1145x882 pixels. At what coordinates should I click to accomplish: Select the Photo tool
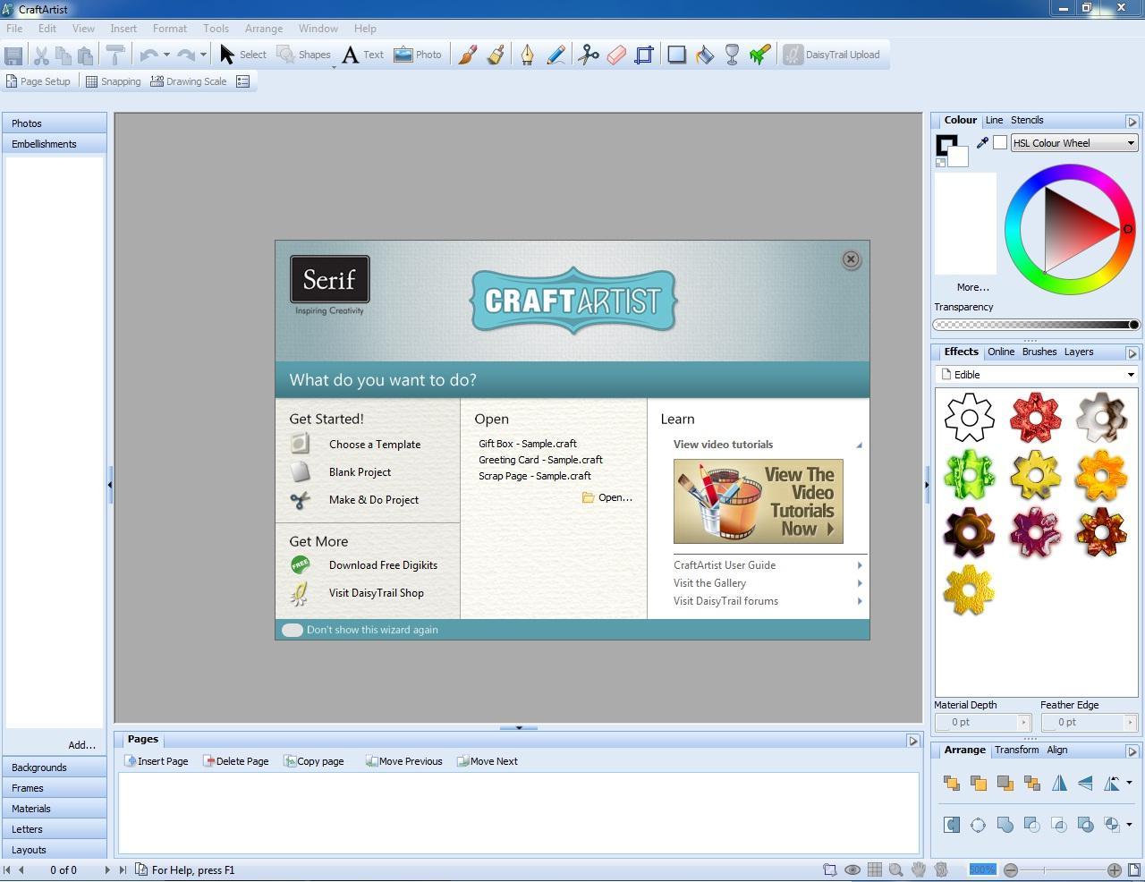tap(418, 55)
